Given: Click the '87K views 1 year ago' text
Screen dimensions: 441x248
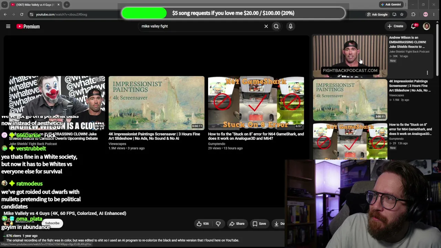Looking at the screenshot, I should tap(22, 236).
